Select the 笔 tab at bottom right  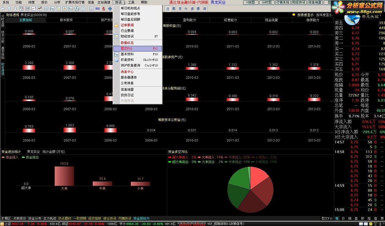coord(337,218)
